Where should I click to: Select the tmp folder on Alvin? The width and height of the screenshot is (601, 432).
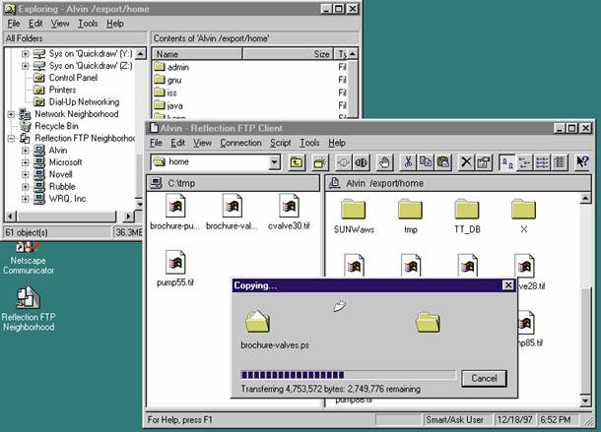[x=410, y=216]
